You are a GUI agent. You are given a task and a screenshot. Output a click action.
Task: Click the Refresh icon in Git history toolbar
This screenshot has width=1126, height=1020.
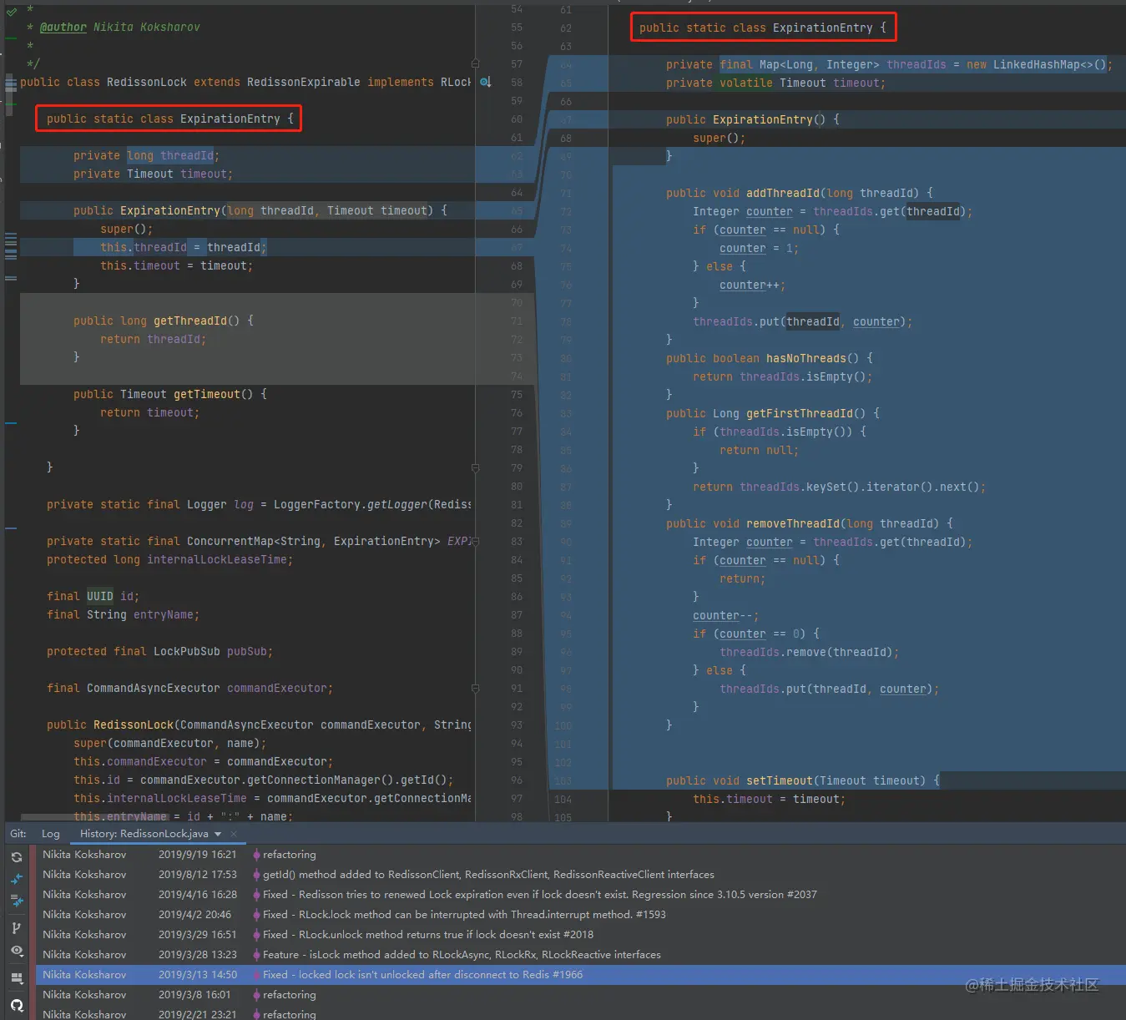(17, 857)
